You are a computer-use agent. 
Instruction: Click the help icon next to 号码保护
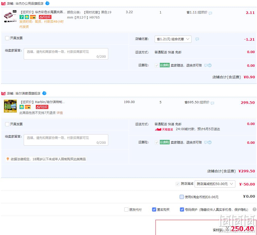coord(254,209)
